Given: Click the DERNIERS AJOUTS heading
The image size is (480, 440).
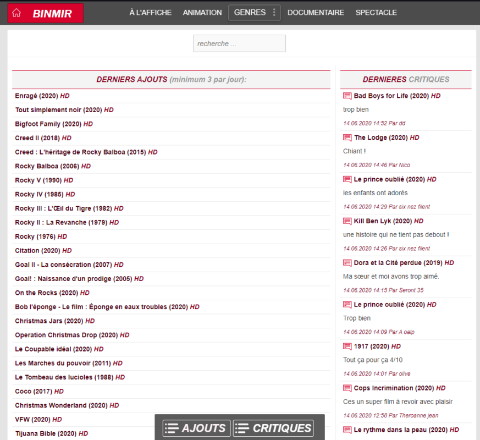Looking at the screenshot, I should (172, 80).
